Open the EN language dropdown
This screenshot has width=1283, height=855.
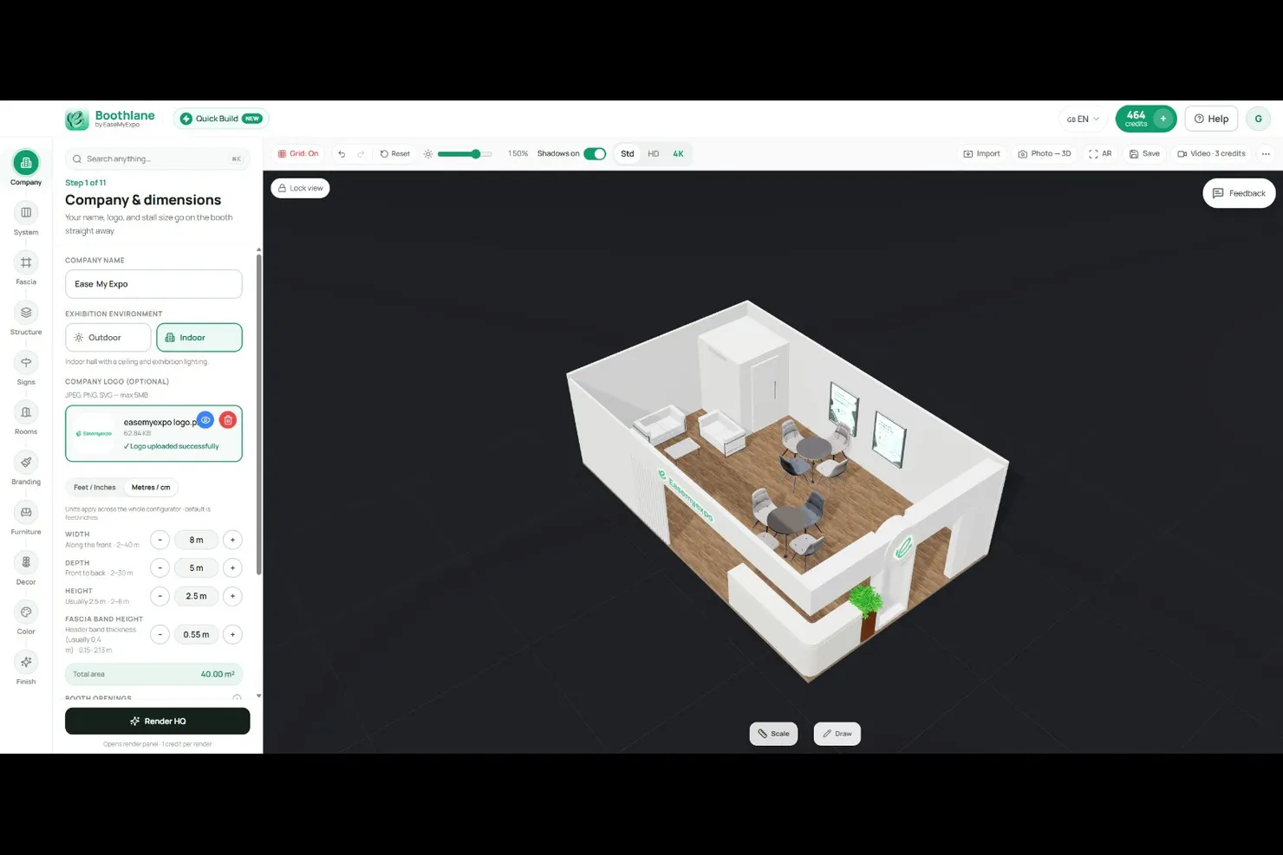point(1083,119)
